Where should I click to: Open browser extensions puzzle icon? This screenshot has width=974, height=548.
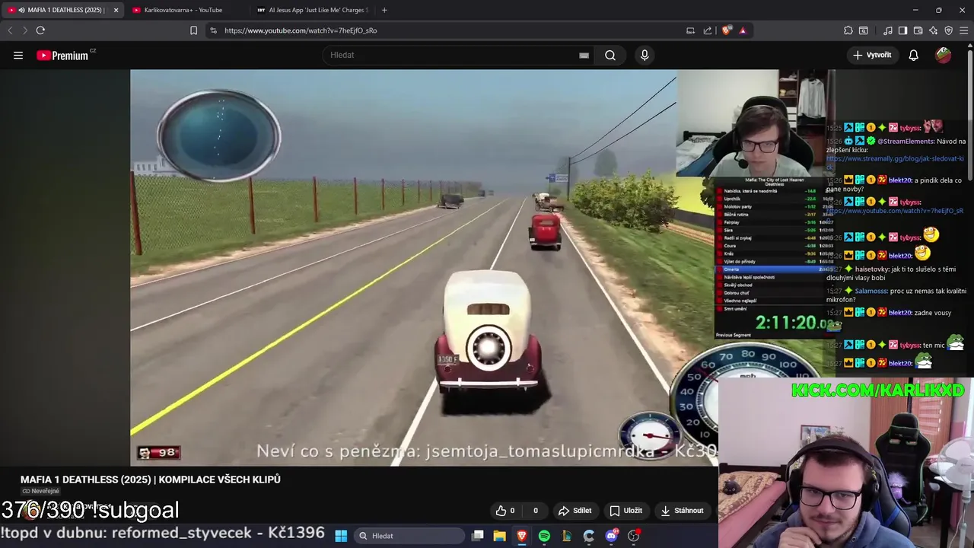pyautogui.click(x=848, y=30)
